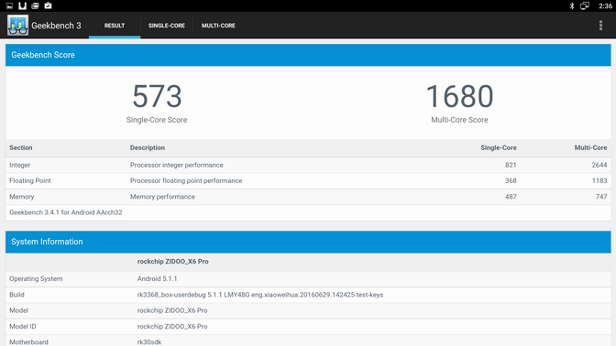
Task: Click the Floating Point value 368
Action: [x=511, y=181]
